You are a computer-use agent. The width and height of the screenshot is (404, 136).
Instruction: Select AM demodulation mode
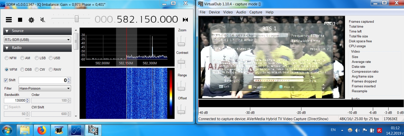point(25,58)
